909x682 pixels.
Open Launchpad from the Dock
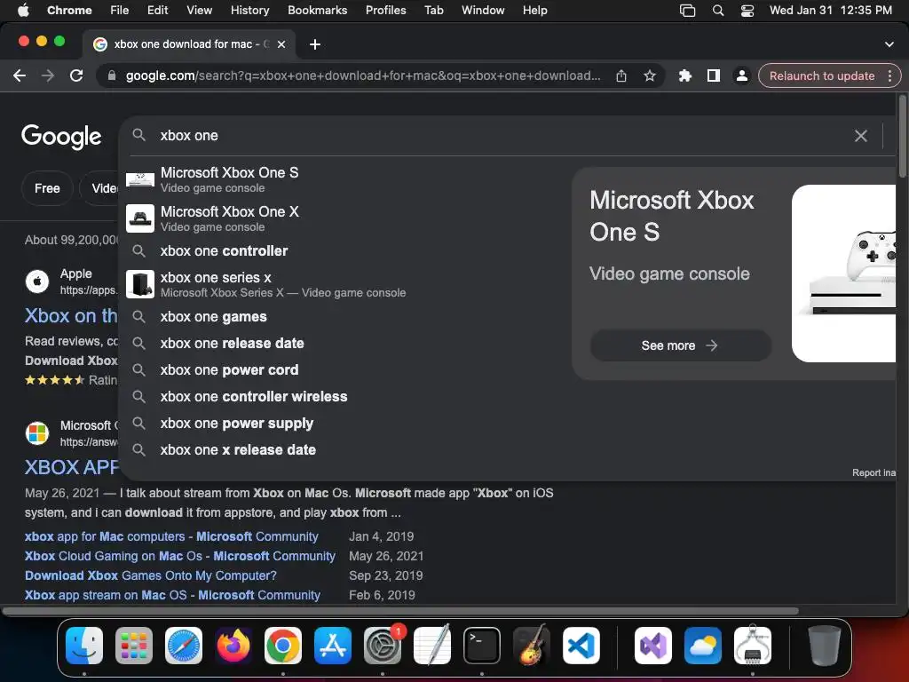click(134, 646)
